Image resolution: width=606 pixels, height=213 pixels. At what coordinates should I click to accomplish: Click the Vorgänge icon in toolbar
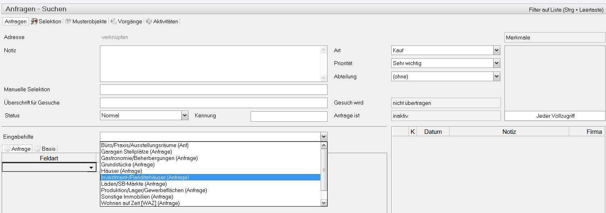pyautogui.click(x=114, y=21)
